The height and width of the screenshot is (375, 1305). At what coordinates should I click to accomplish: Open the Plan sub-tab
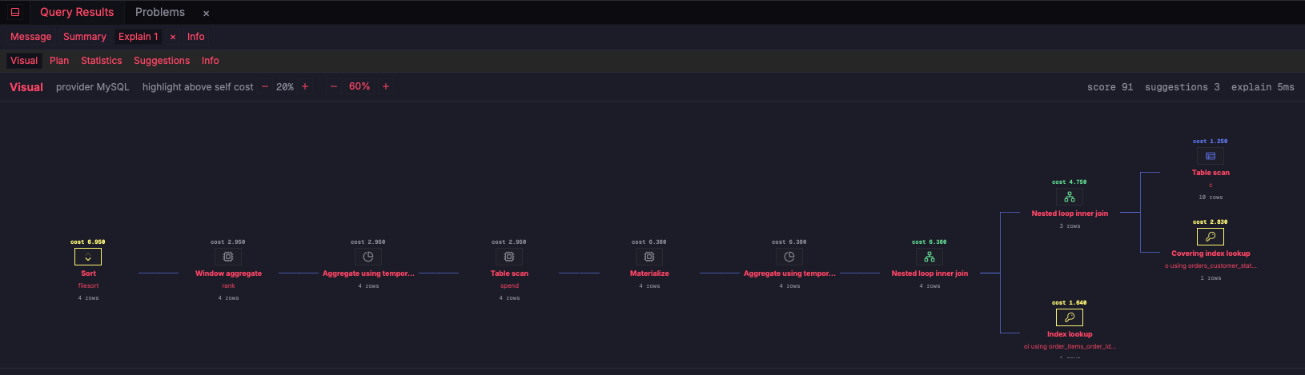59,61
